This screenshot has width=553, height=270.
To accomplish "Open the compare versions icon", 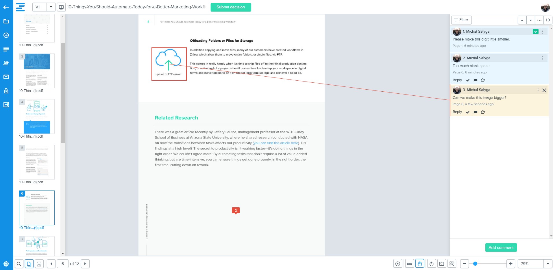I will tap(61, 7).
